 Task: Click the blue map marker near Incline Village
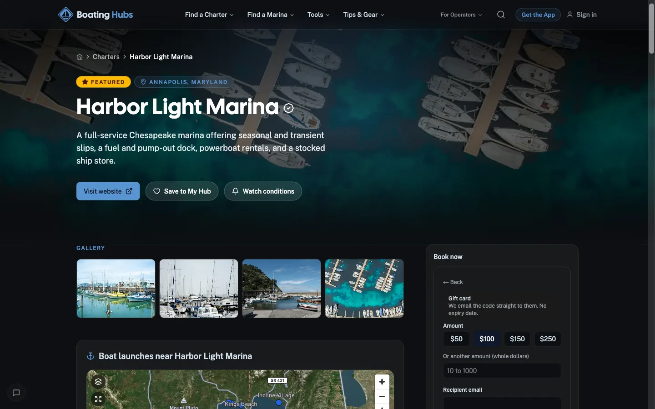(x=279, y=403)
